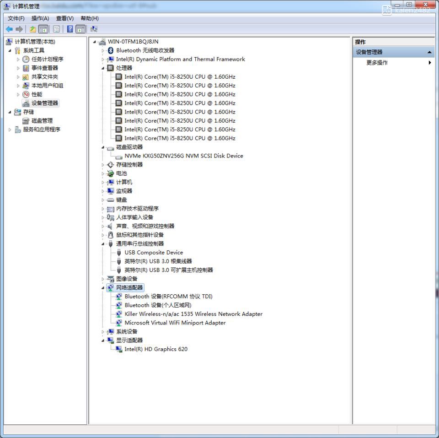The width and height of the screenshot is (439, 438).
Task: Expand the 服务和应用程序 sidebar node
Action: pos(10,130)
